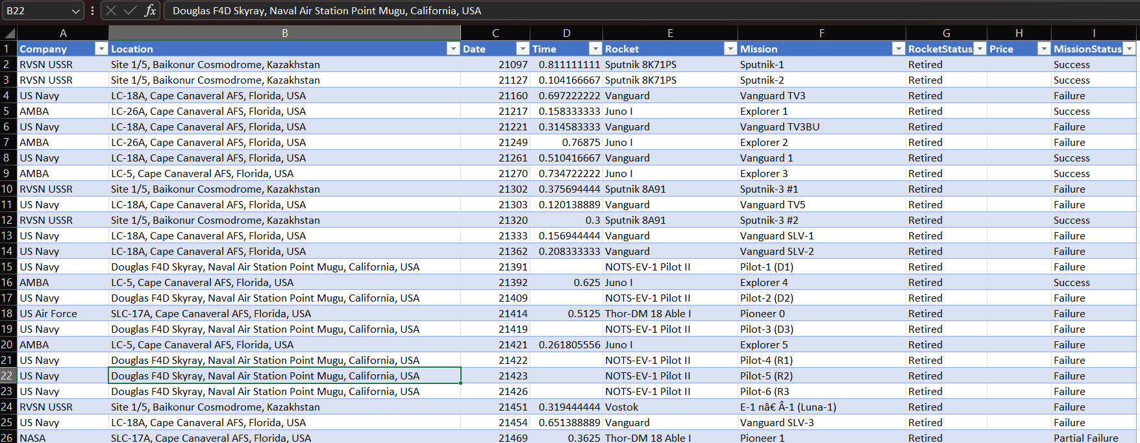
Task: Open the MissionStatus filter button
Action: click(x=1130, y=49)
